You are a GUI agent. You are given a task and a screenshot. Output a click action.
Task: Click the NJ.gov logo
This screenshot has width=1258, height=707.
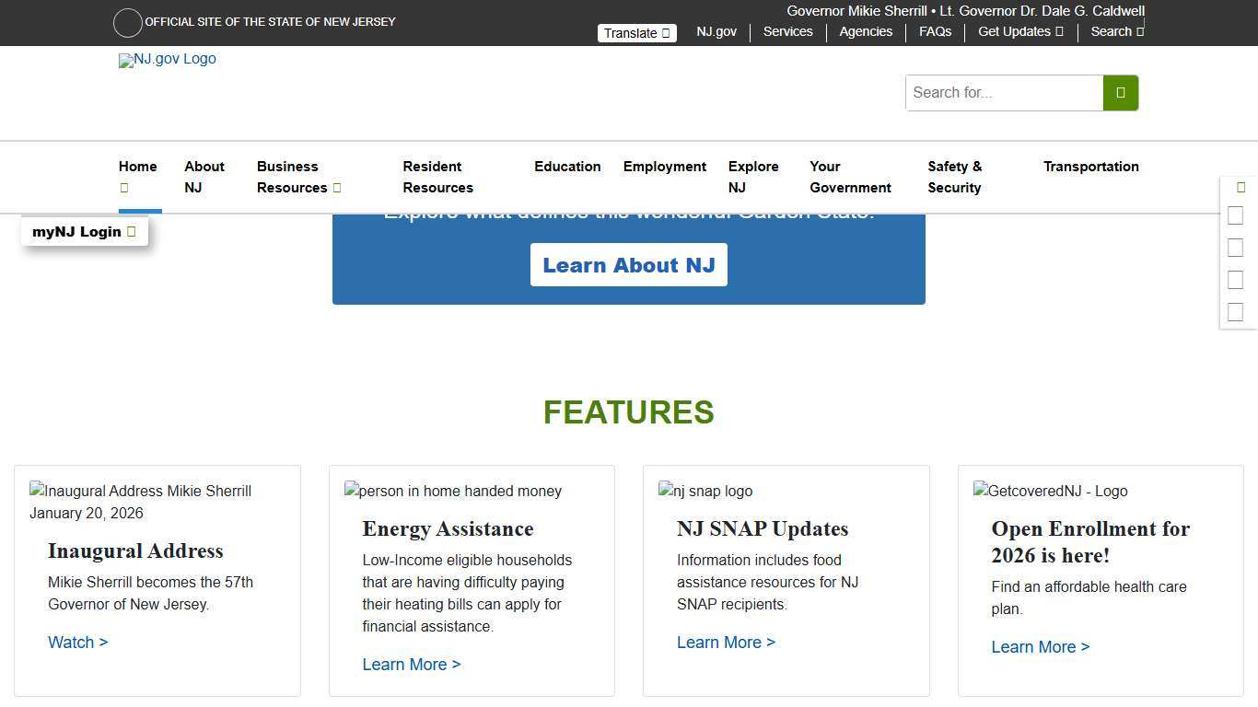167,59
